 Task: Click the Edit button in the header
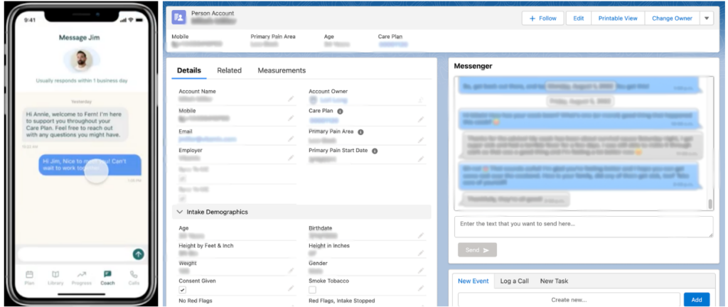coord(579,18)
